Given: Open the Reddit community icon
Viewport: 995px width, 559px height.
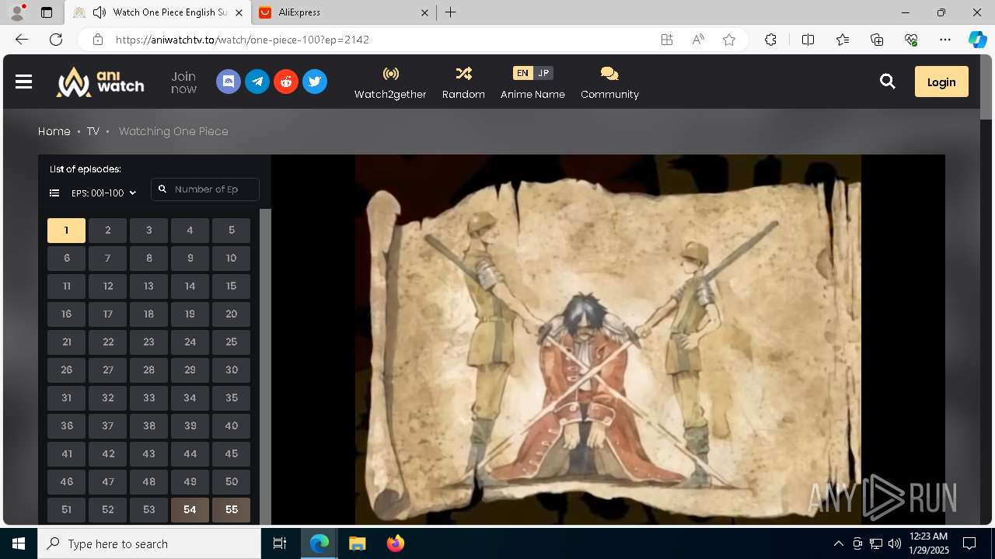Looking at the screenshot, I should pos(286,82).
